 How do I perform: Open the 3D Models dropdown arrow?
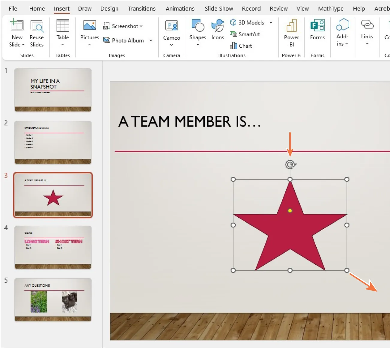click(271, 22)
